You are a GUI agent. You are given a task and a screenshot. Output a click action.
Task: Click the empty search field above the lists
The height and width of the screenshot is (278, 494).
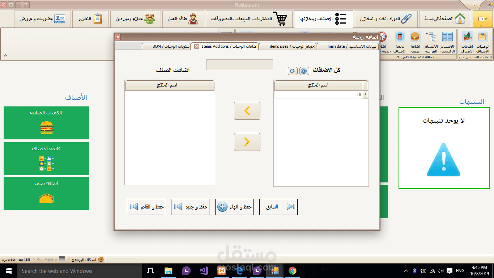point(239,65)
